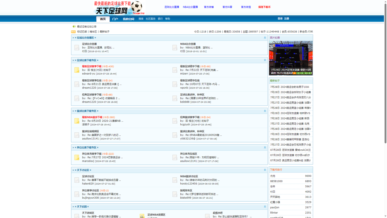This screenshot has width=387, height=218.
Task: Click last poster edward-yu
Action: (x=89, y=74)
